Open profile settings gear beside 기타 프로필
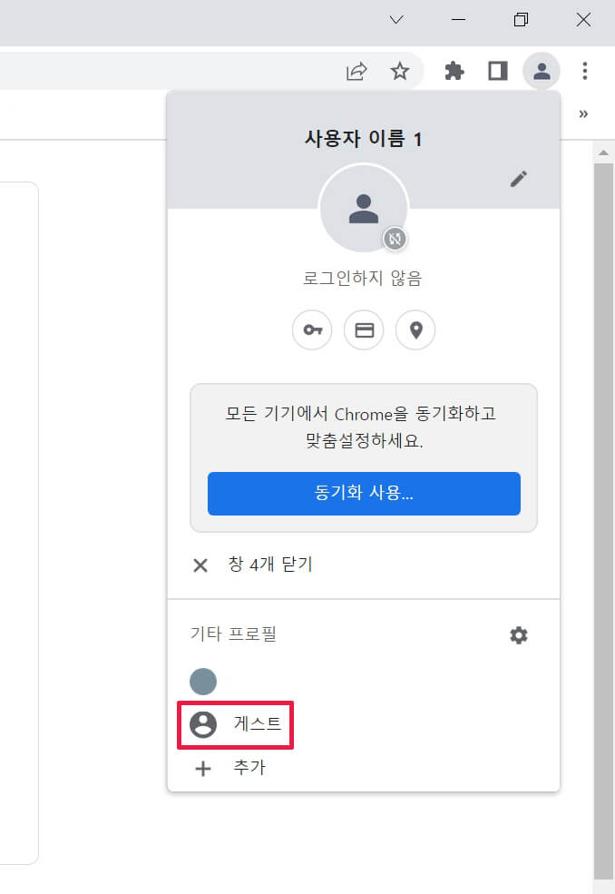Image resolution: width=615 pixels, height=894 pixels. (x=519, y=635)
